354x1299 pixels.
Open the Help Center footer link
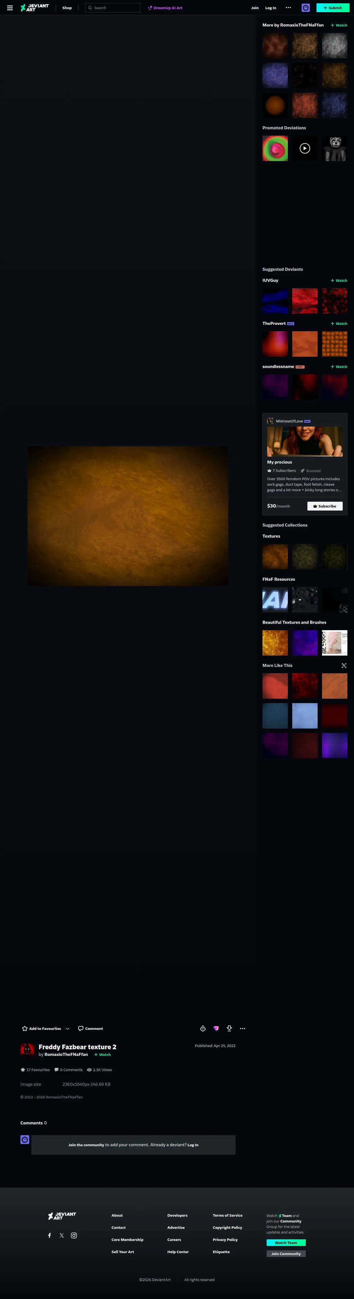coord(178,1251)
